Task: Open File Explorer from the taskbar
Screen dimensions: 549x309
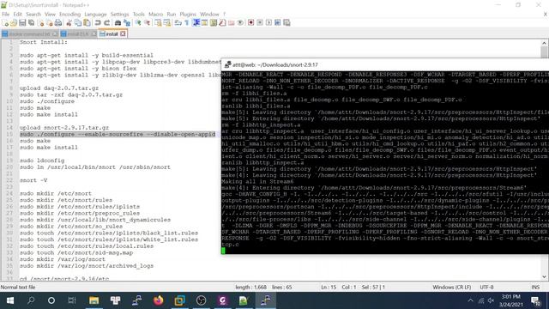Action: (94, 300)
